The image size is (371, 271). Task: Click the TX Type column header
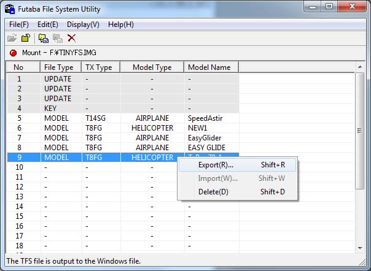tap(101, 67)
